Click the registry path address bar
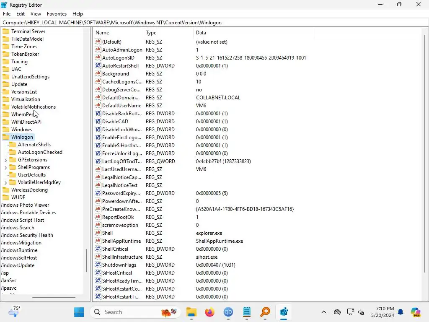The height and width of the screenshot is (322, 429). (x=214, y=23)
